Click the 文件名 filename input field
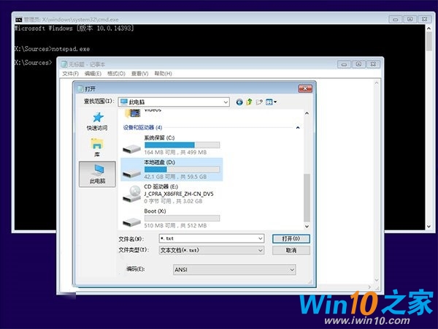The height and width of the screenshot is (329, 438). coord(212,238)
